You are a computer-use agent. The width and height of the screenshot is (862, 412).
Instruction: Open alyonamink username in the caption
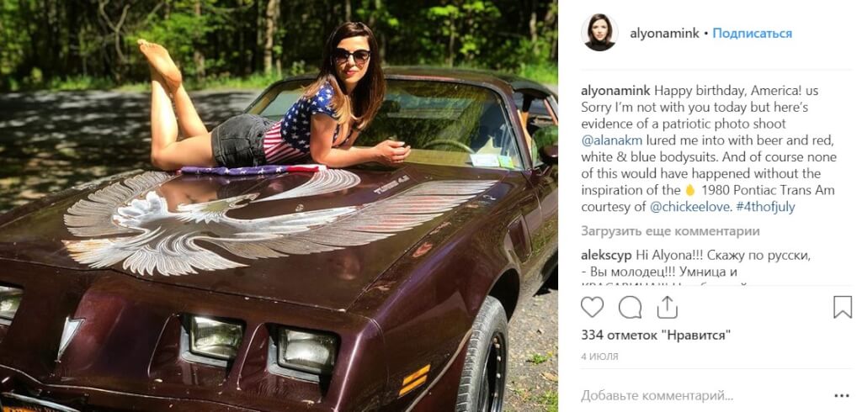(x=615, y=90)
